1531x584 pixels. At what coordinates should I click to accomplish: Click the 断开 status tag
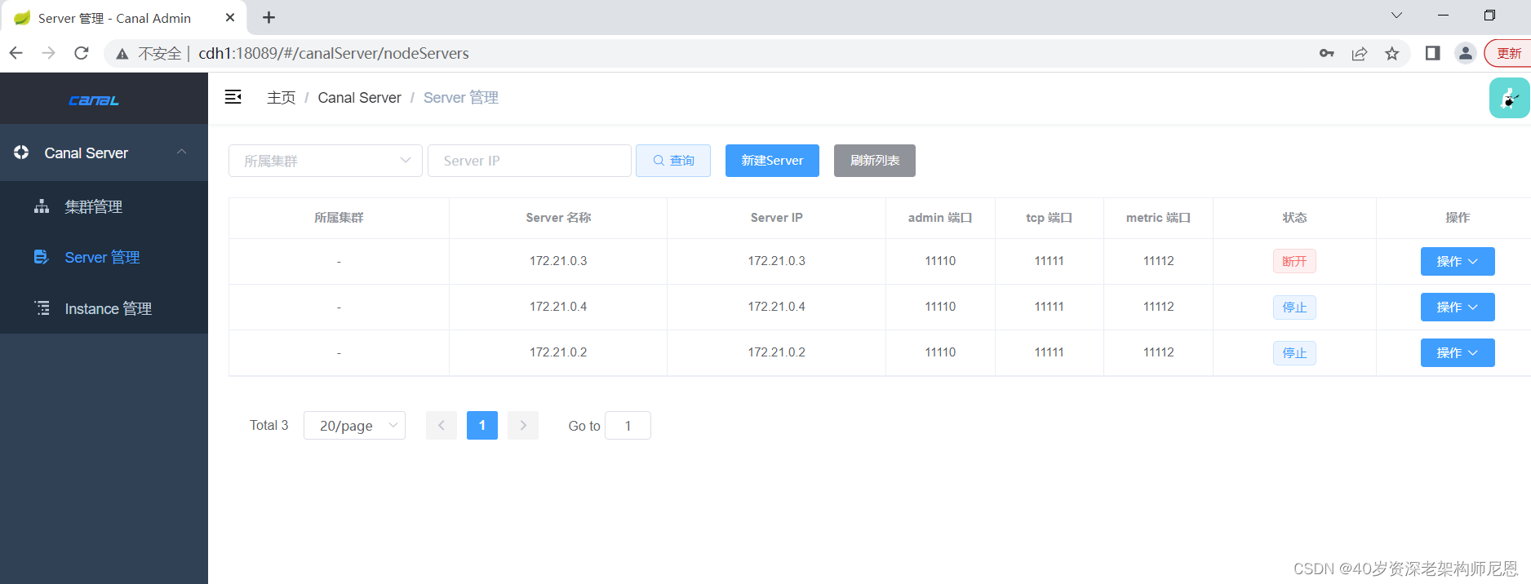[x=1294, y=261]
